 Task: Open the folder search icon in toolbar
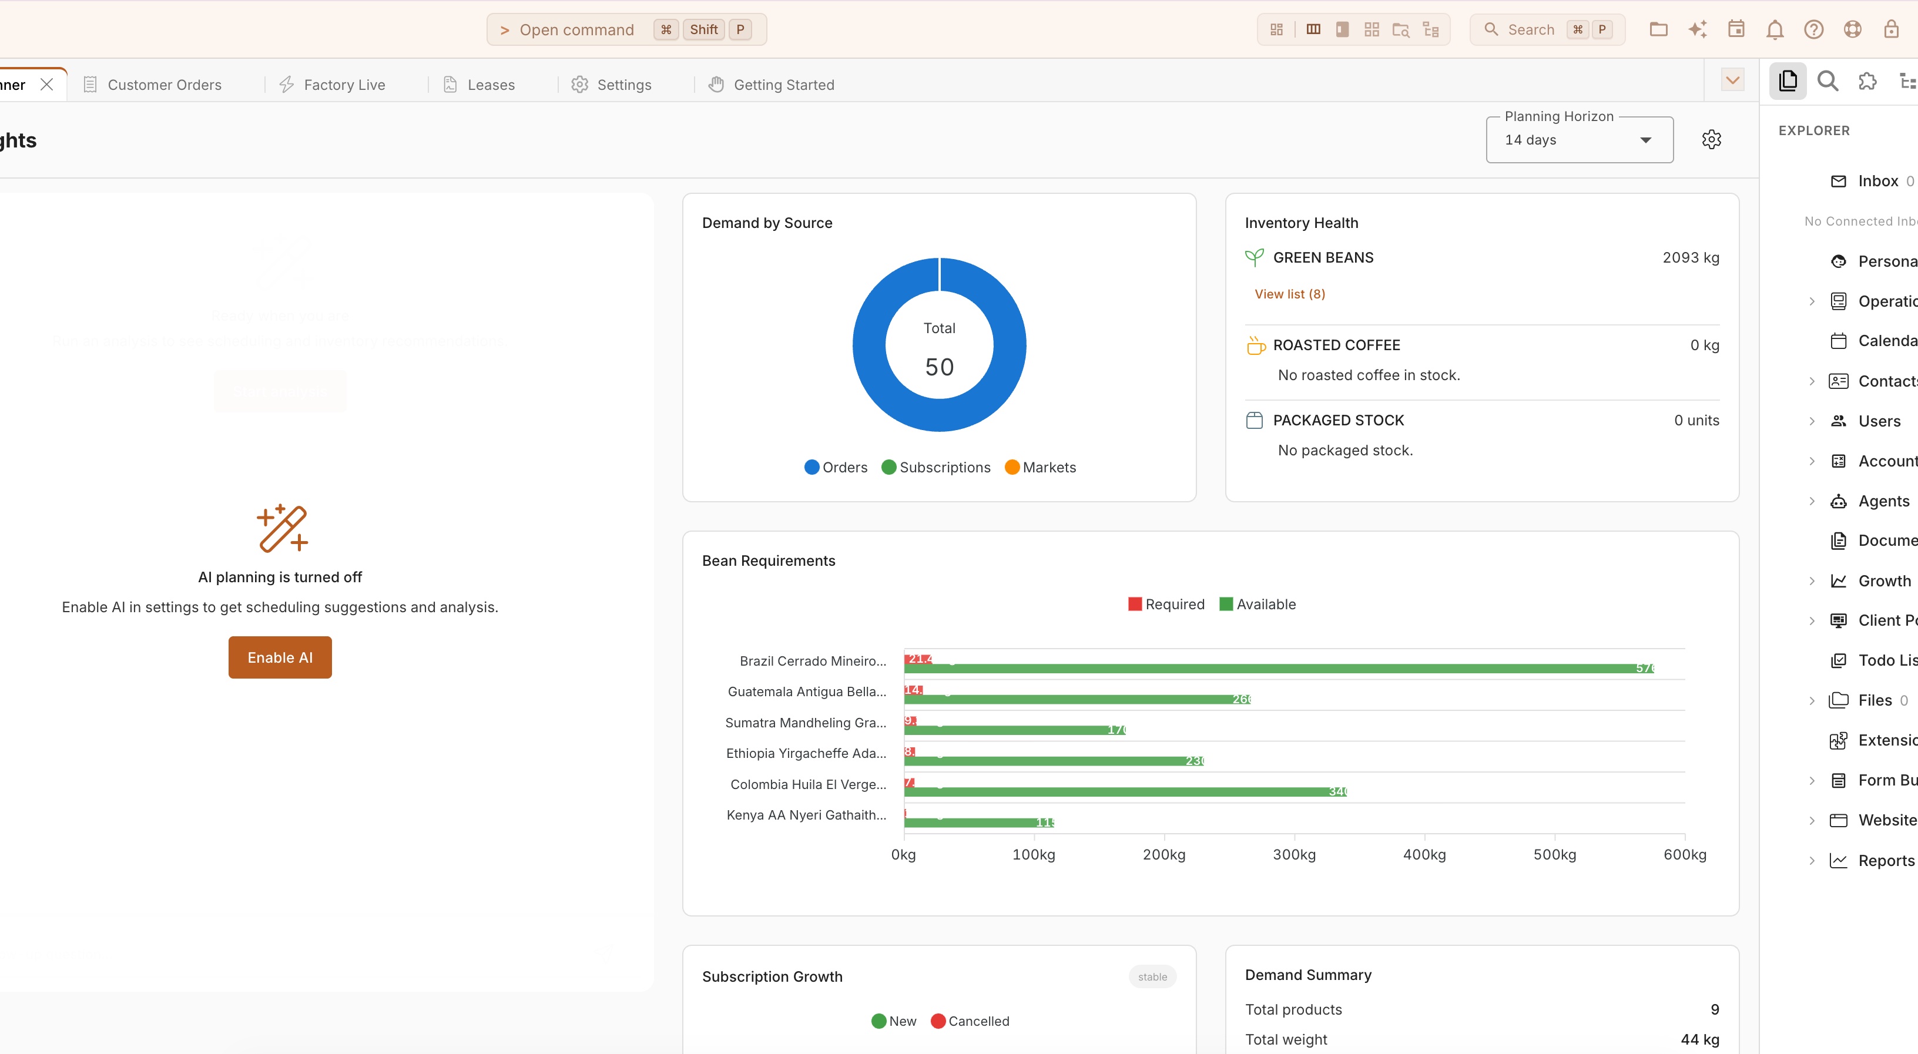(1400, 30)
